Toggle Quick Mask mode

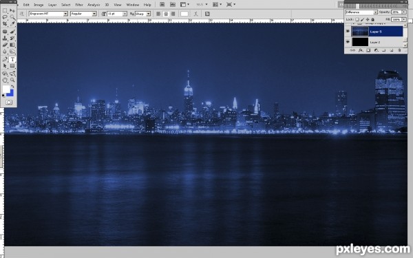(x=9, y=102)
